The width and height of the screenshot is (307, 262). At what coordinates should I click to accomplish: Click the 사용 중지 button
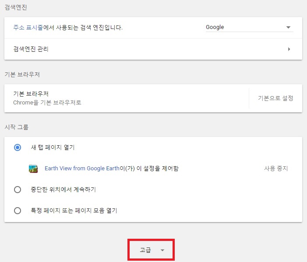[276, 169]
